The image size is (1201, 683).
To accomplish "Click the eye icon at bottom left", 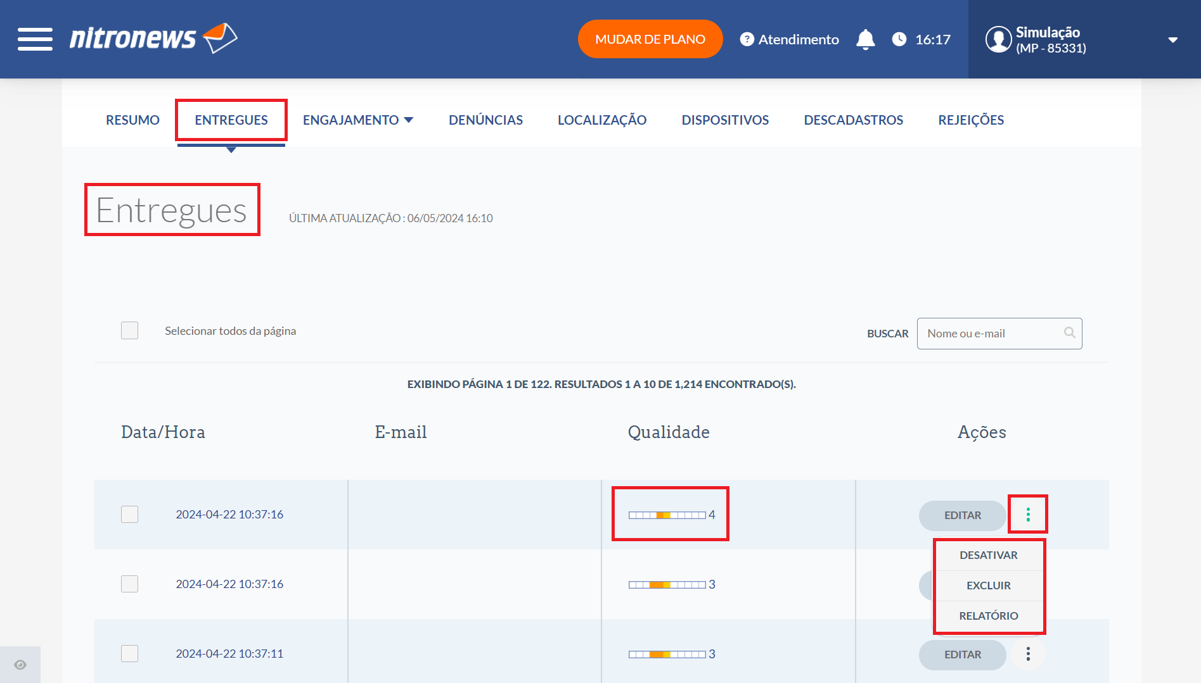I will [20, 665].
